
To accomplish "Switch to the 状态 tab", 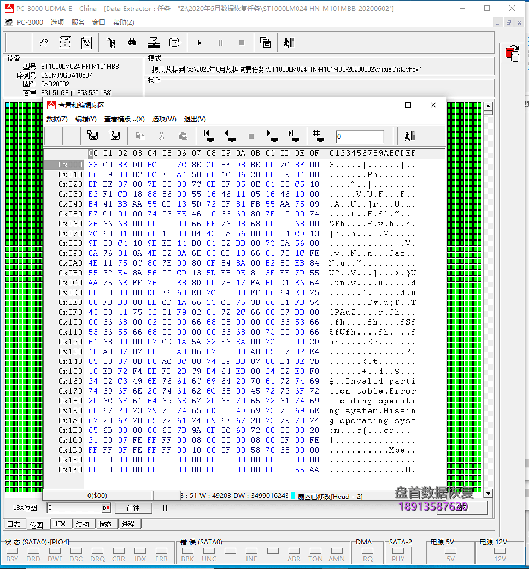I will click(x=105, y=524).
